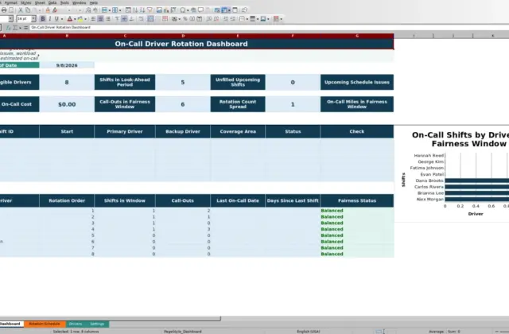Toggle Center Vertically alignment
Screen dimensions: 509x334
[124, 19]
